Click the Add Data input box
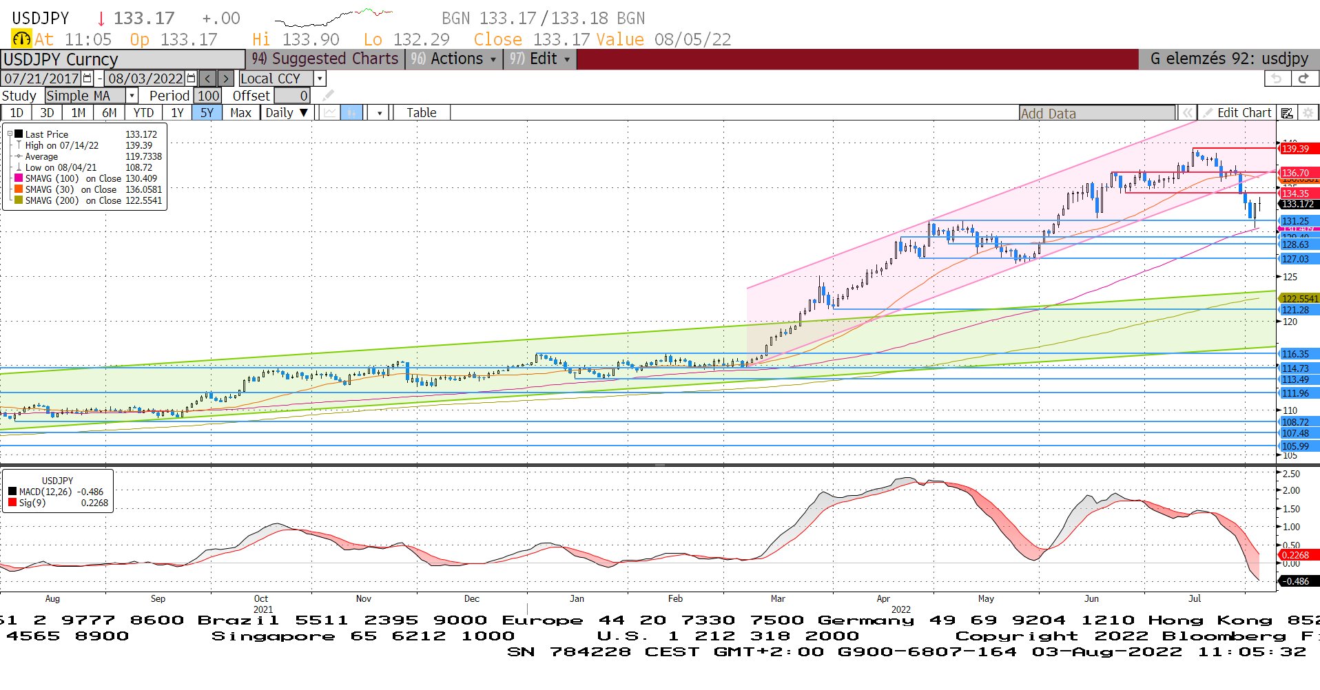 click(x=1097, y=113)
